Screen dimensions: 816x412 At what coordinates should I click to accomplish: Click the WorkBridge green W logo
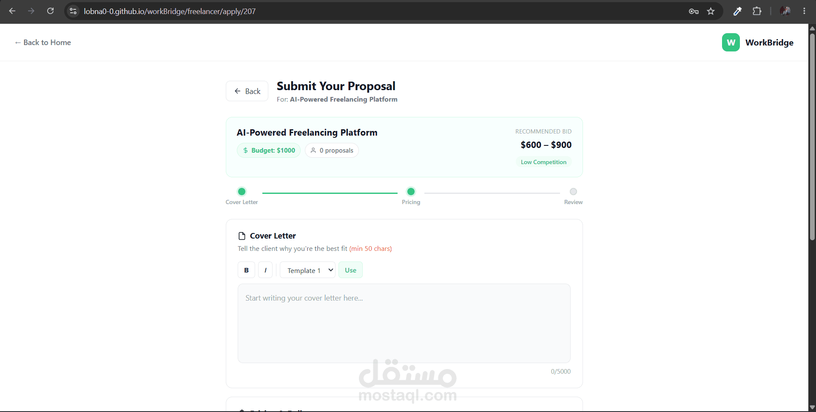(731, 43)
